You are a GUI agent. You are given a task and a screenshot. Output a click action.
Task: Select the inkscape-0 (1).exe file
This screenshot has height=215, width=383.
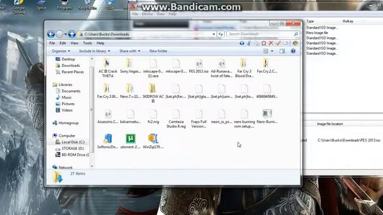[x=153, y=68]
